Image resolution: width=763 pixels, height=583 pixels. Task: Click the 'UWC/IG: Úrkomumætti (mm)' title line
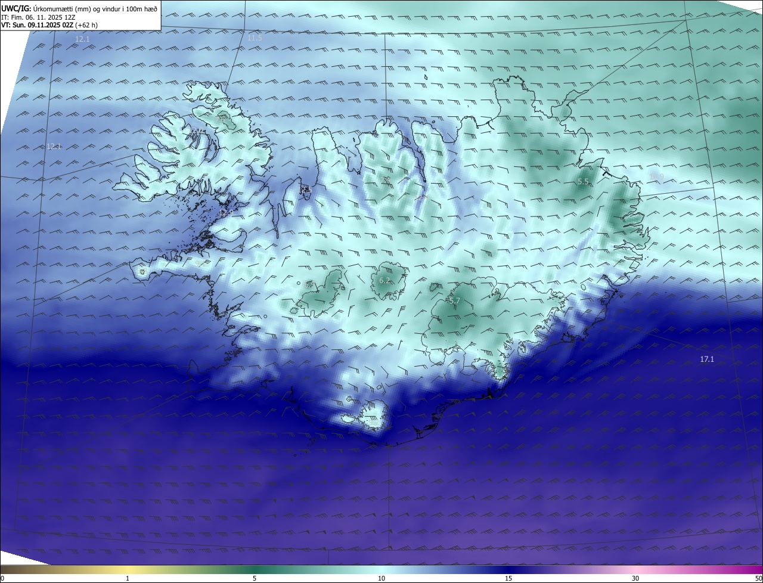click(x=79, y=8)
